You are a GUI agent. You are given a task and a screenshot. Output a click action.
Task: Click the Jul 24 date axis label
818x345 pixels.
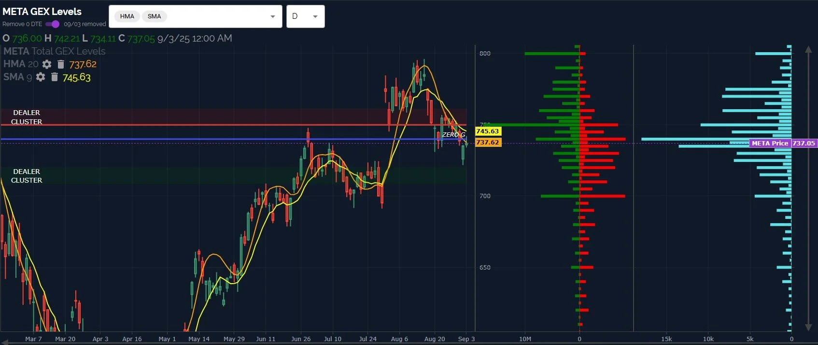(x=367, y=339)
